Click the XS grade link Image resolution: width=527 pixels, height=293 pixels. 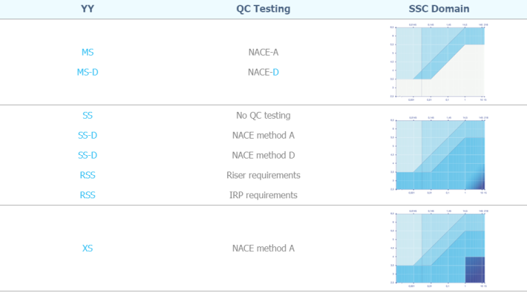88,248
